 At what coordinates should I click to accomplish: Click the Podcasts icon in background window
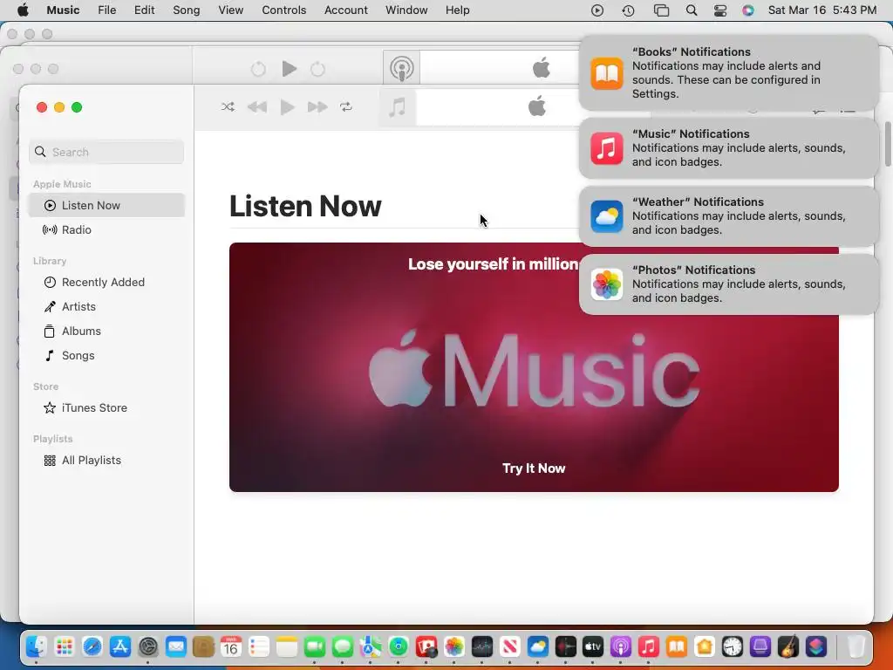click(x=401, y=68)
